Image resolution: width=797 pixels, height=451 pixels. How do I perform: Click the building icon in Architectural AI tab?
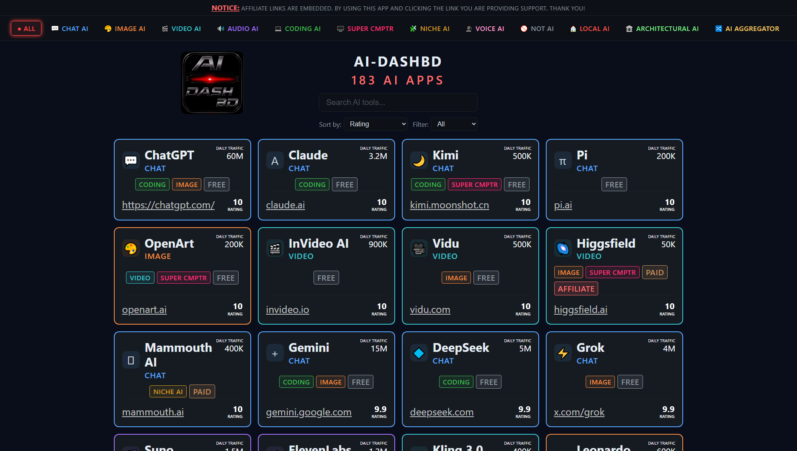pos(629,28)
